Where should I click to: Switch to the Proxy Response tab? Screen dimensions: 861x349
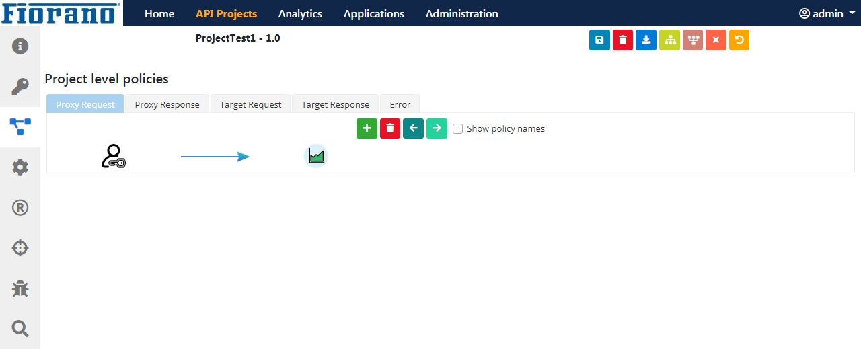click(167, 104)
